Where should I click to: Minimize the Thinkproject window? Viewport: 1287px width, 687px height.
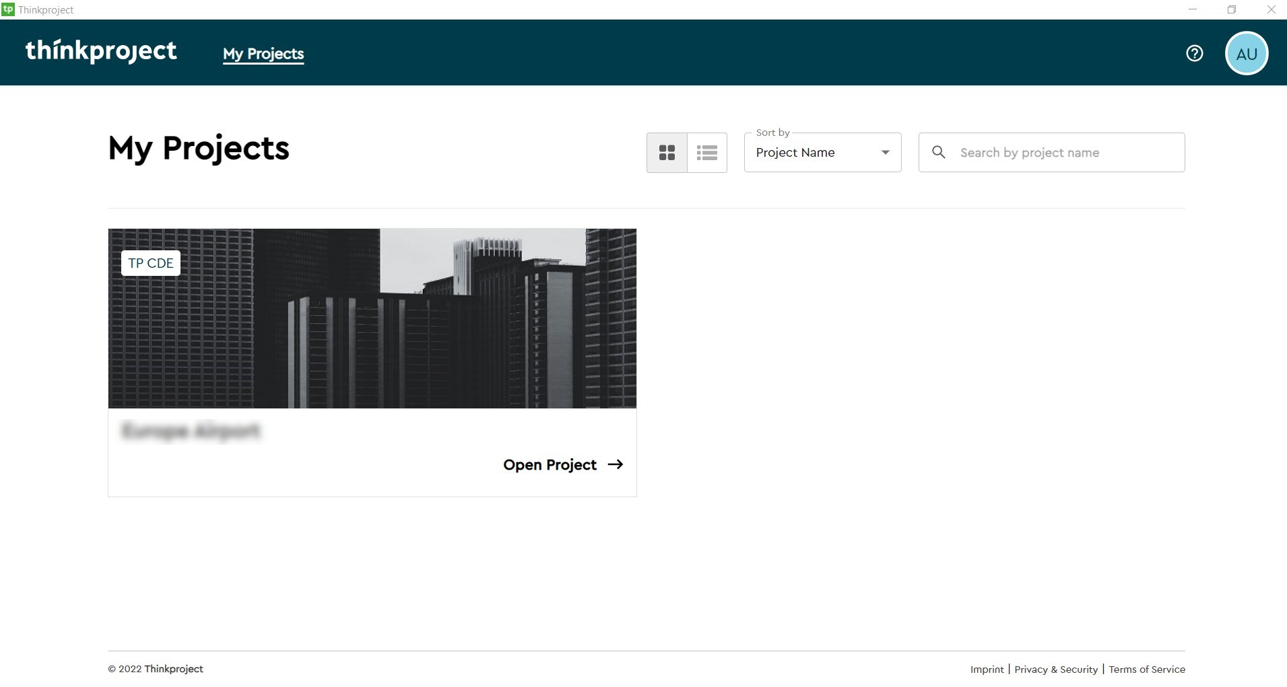1193,9
